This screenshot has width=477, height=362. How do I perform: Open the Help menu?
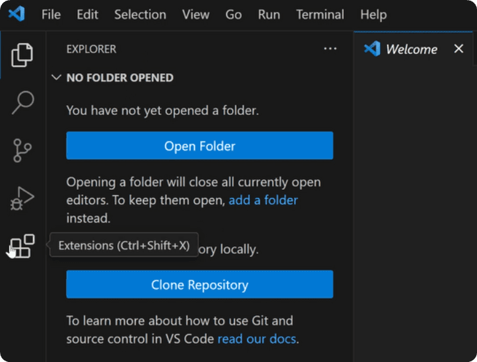(x=374, y=15)
